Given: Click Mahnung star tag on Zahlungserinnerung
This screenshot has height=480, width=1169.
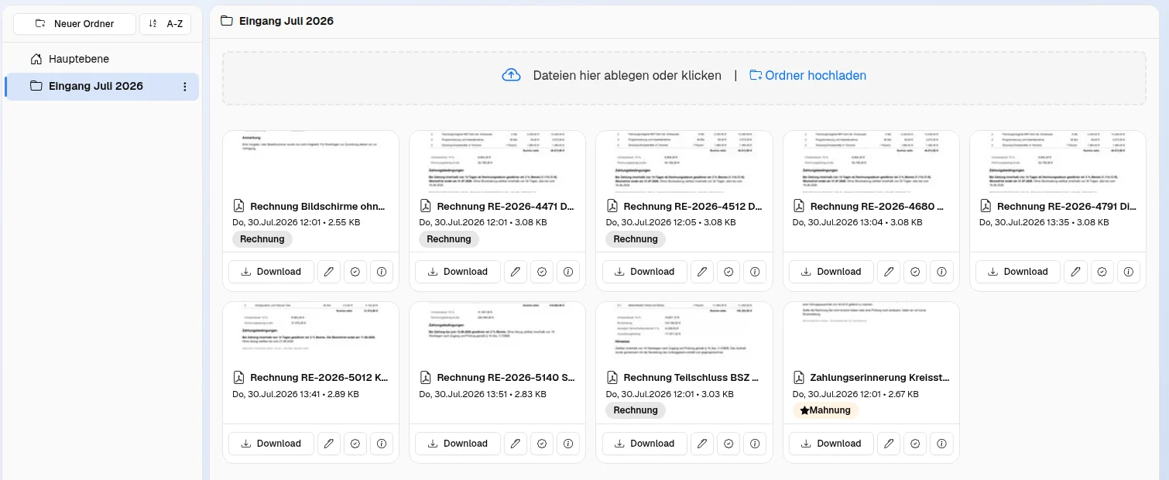Looking at the screenshot, I should [825, 410].
